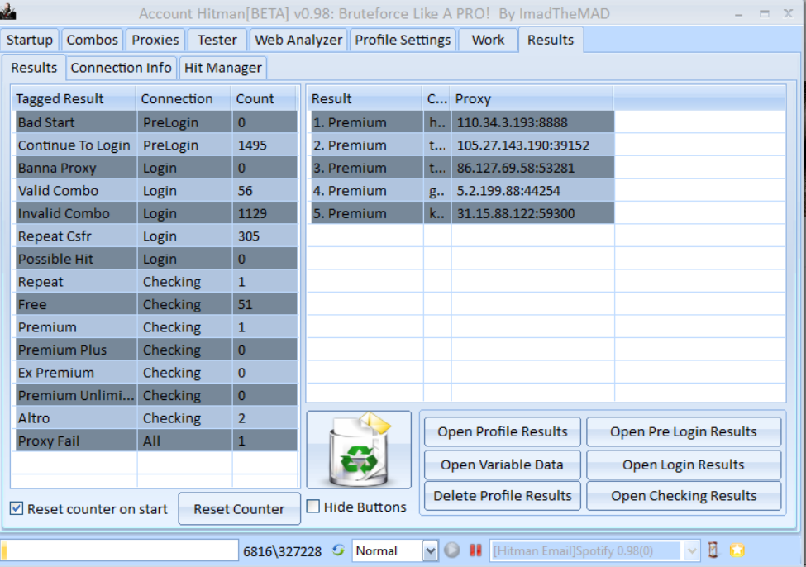Image resolution: width=806 pixels, height=567 pixels.
Task: Select the Altro row
Action: coord(156,418)
